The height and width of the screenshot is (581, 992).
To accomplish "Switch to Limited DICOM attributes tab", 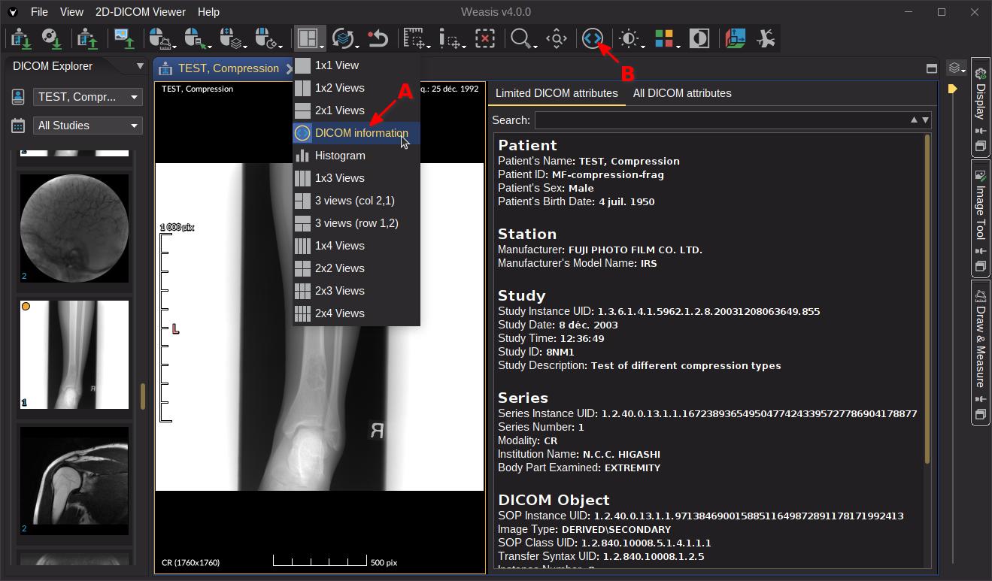I will click(x=557, y=93).
